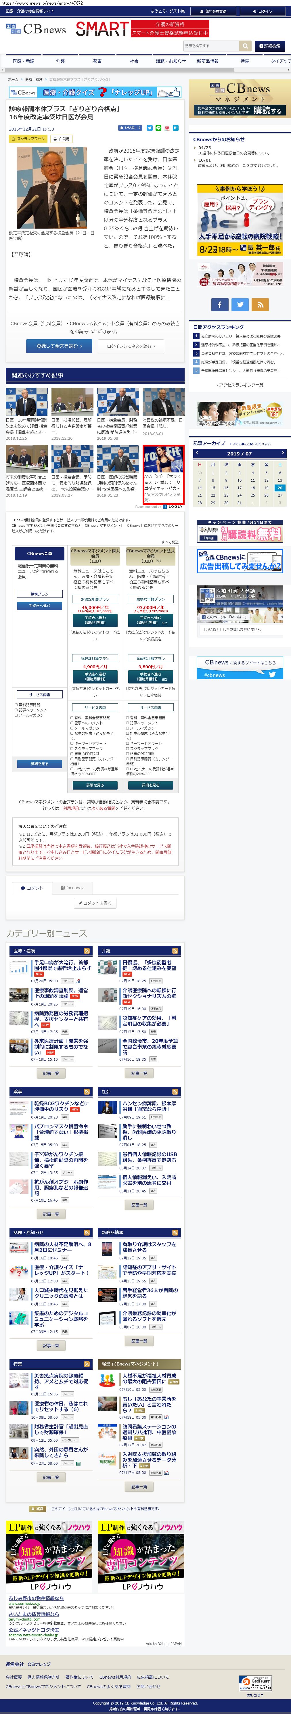Click the 印刷用 print button
This screenshot has height=1714, width=291.
click(x=62, y=139)
